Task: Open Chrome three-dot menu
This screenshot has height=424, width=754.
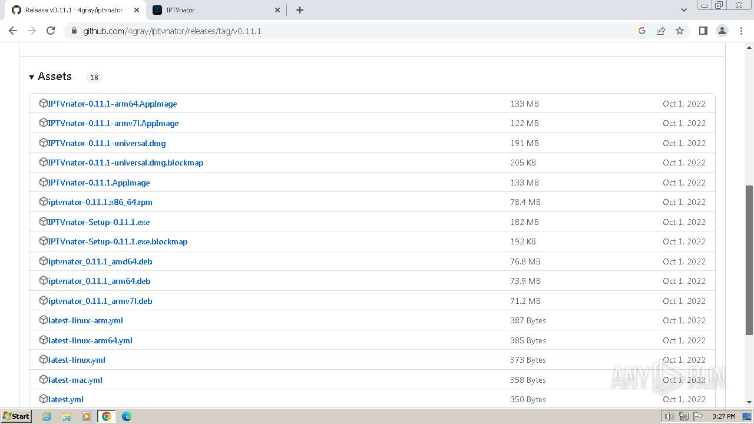Action: [x=741, y=31]
